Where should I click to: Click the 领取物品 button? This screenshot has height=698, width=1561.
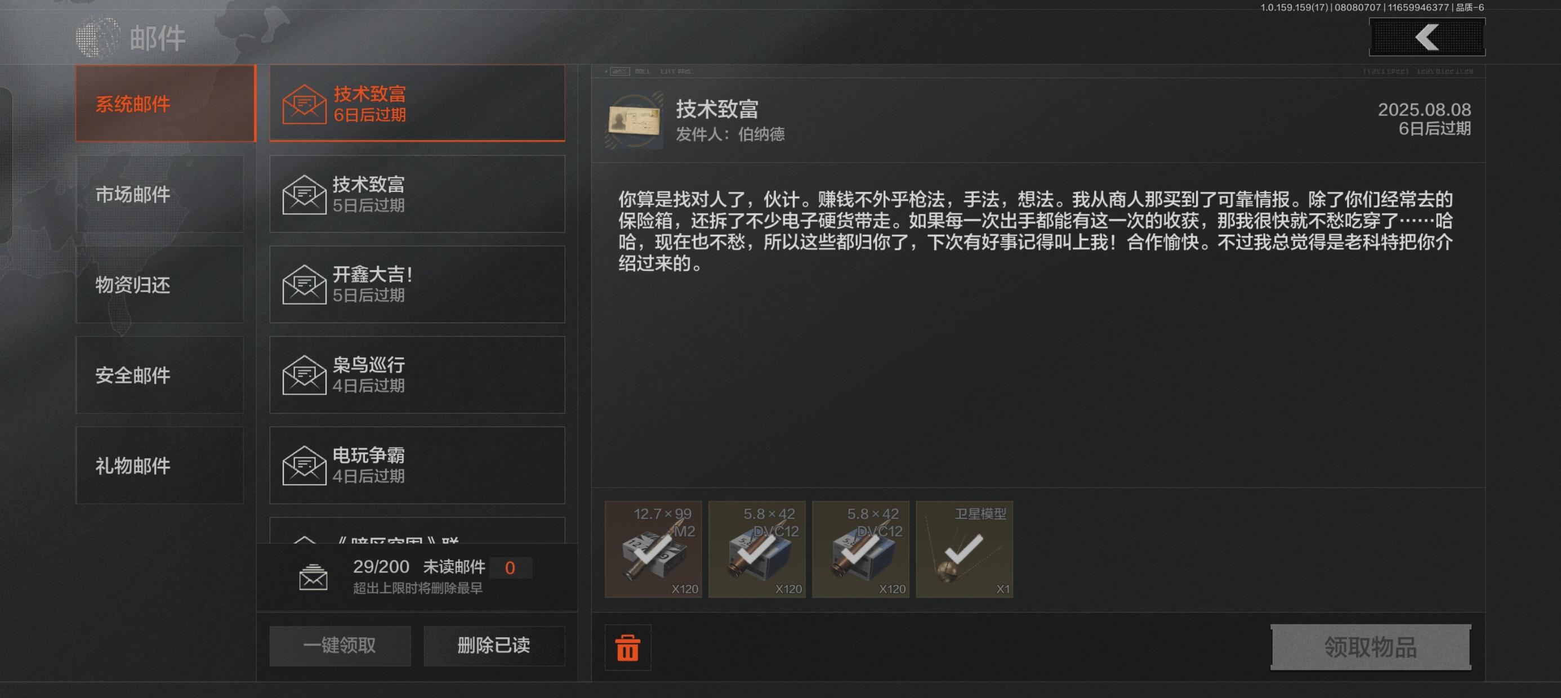tap(1371, 647)
